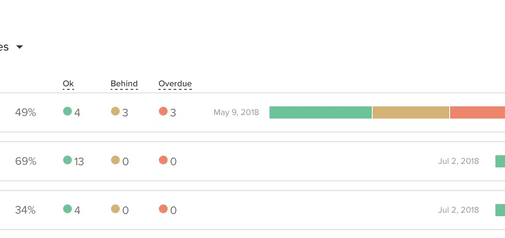The image size is (505, 238).
Task: Select tan segment of May 9 progress bar
Action: click(x=411, y=112)
